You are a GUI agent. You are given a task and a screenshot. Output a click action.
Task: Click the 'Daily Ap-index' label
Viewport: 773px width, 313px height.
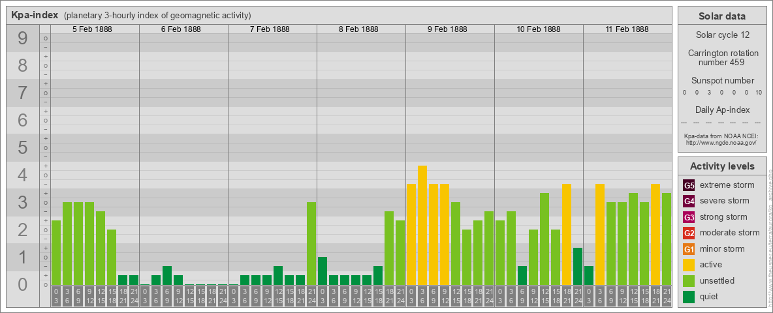coord(722,110)
